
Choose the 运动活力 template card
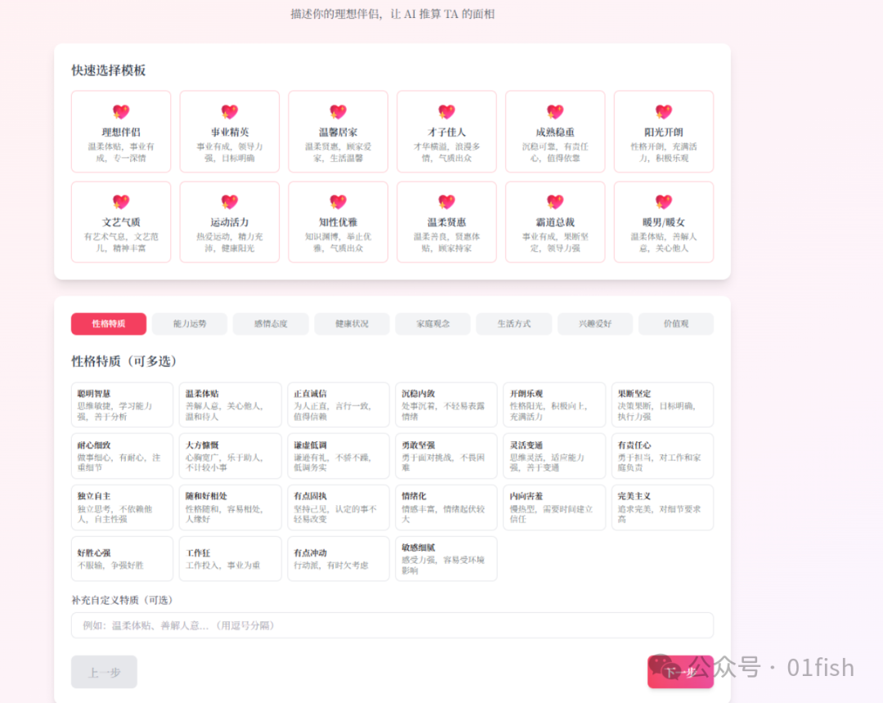pos(230,222)
